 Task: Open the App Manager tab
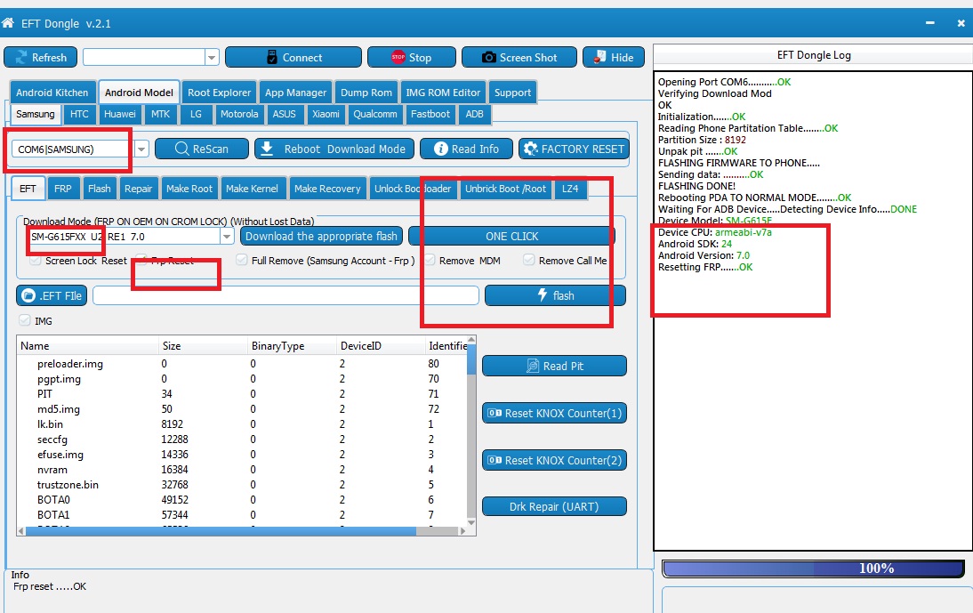(x=295, y=93)
